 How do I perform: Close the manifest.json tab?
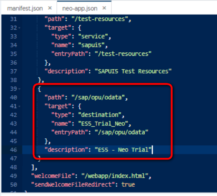click(x=50, y=8)
